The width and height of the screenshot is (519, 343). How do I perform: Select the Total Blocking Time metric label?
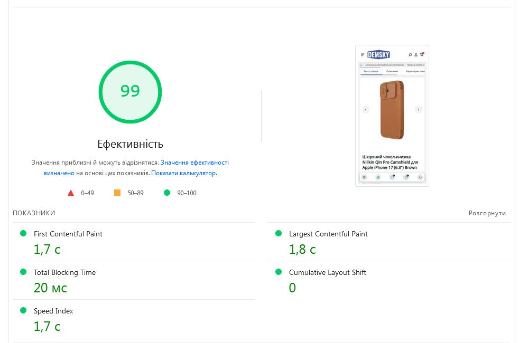[64, 272]
